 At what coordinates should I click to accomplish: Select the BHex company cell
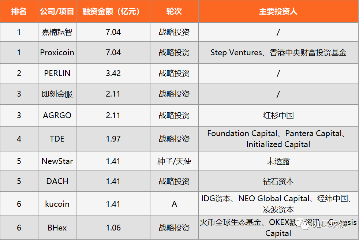[x=57, y=228]
